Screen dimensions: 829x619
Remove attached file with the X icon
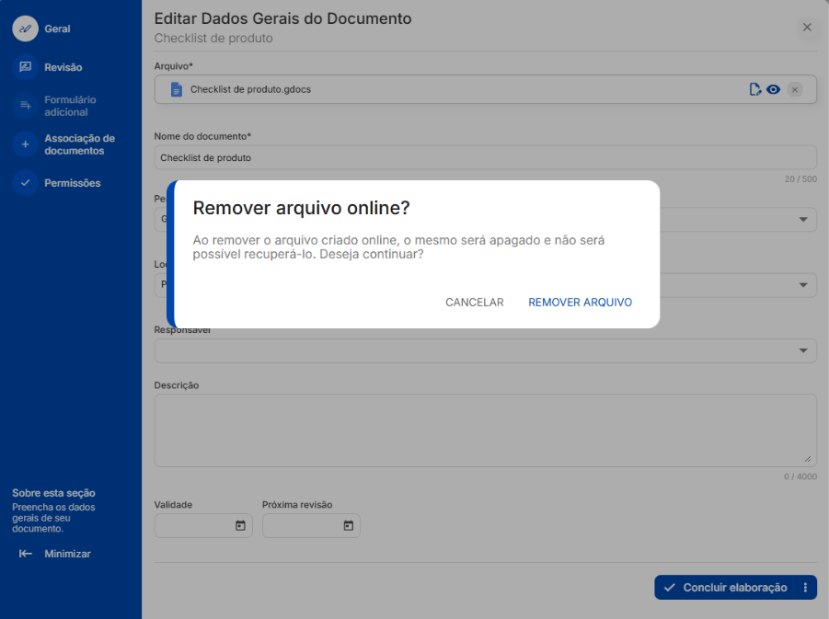795,89
